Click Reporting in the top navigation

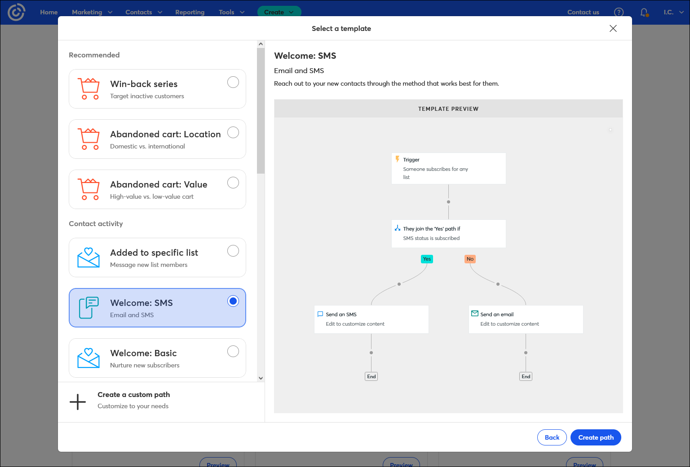point(190,12)
